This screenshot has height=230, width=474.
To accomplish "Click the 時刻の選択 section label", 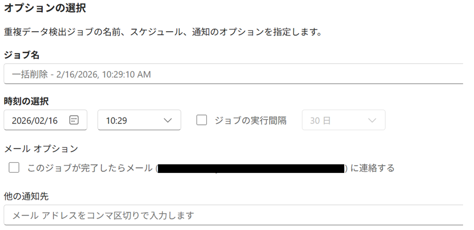I will pos(26,101).
